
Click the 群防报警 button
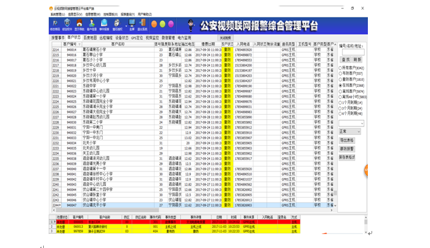[347, 149]
